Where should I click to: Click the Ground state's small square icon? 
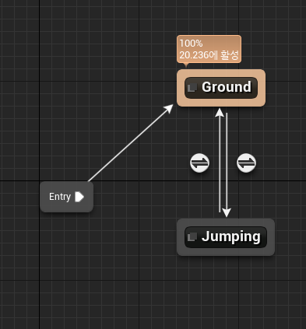pos(192,88)
